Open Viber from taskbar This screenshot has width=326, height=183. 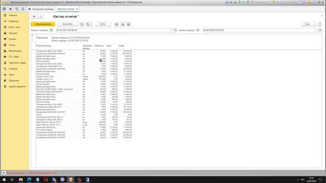point(62,179)
